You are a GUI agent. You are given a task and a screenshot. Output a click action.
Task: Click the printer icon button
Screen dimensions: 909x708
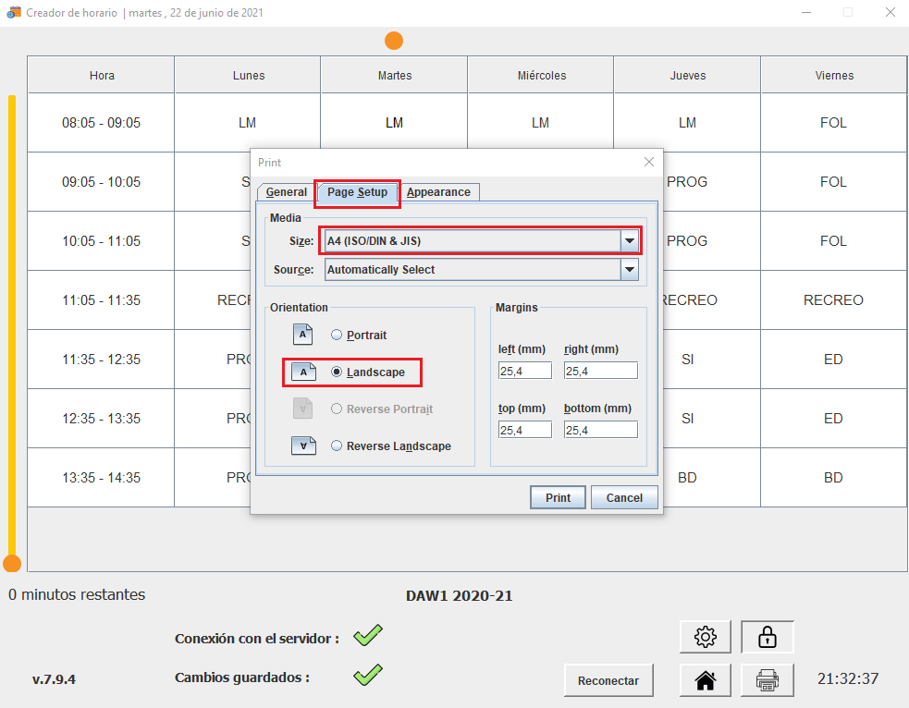(x=767, y=681)
